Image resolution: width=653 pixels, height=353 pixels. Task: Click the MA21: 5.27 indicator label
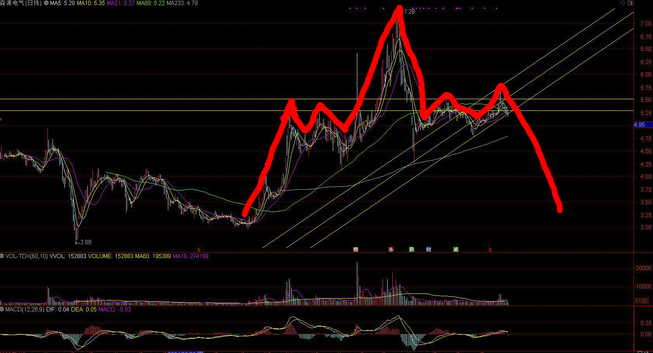(121, 3)
